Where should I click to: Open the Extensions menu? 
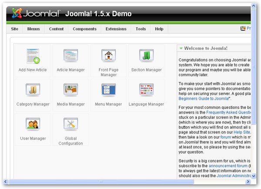(x=116, y=29)
